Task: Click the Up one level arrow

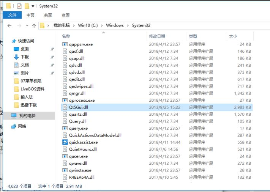Action: coord(34,26)
